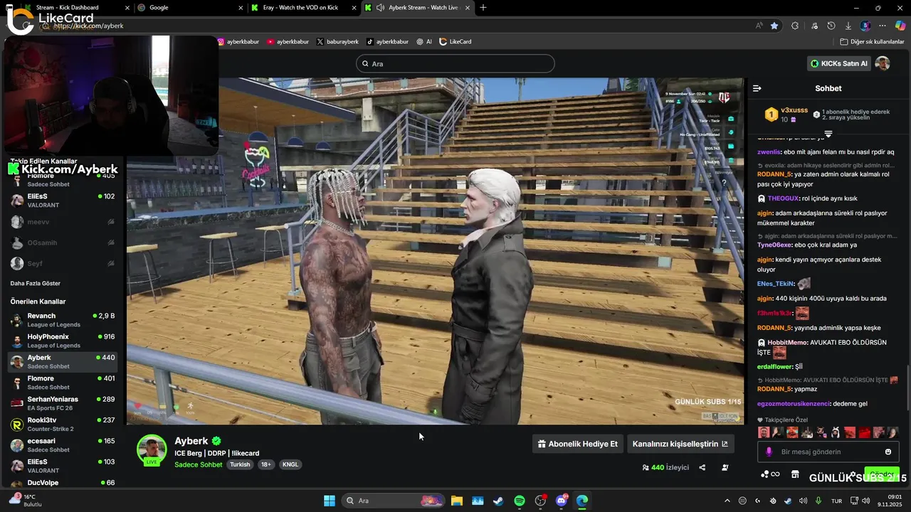Click the Ara search field on Kick

(x=455, y=63)
